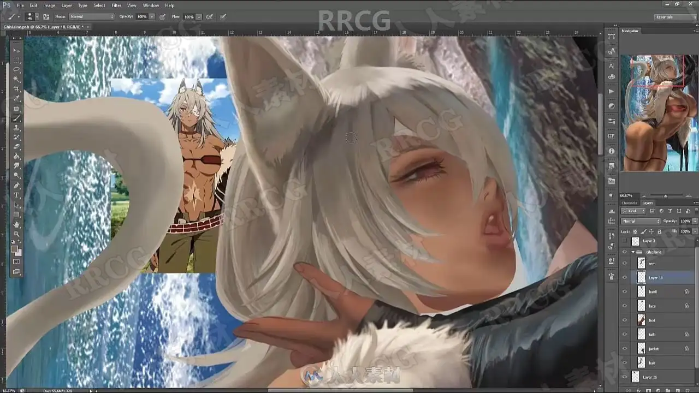Open the Layer menu
This screenshot has width=699, height=393.
[x=67, y=5]
